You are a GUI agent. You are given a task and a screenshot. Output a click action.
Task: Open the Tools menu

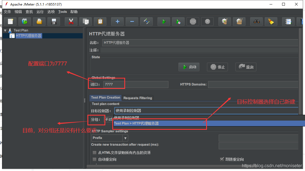tap(63, 12)
